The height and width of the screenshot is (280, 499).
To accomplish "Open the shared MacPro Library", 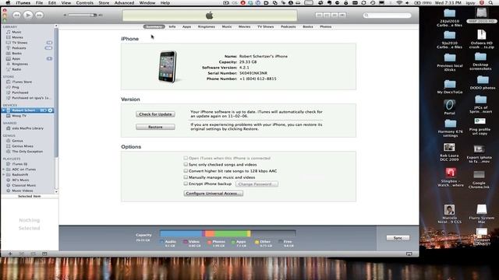I will point(29,128).
